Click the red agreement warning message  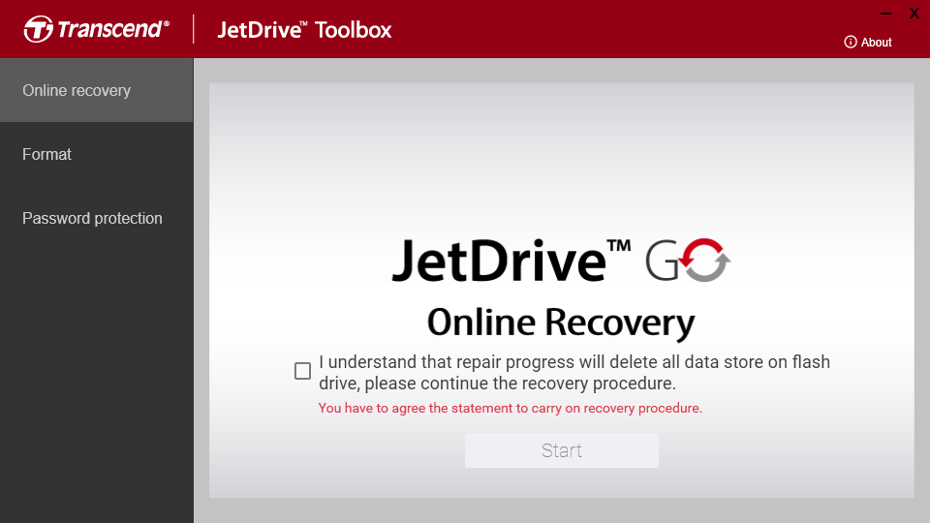coord(511,408)
